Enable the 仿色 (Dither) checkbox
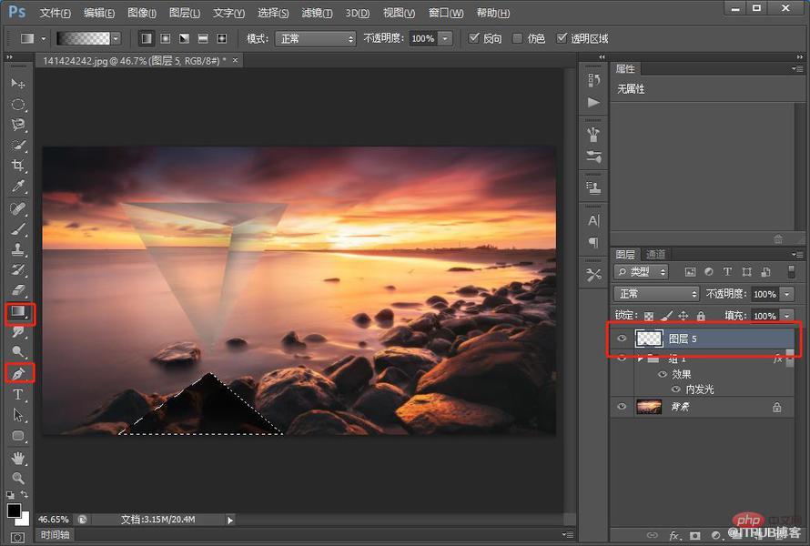The image size is (810, 546). [x=517, y=37]
